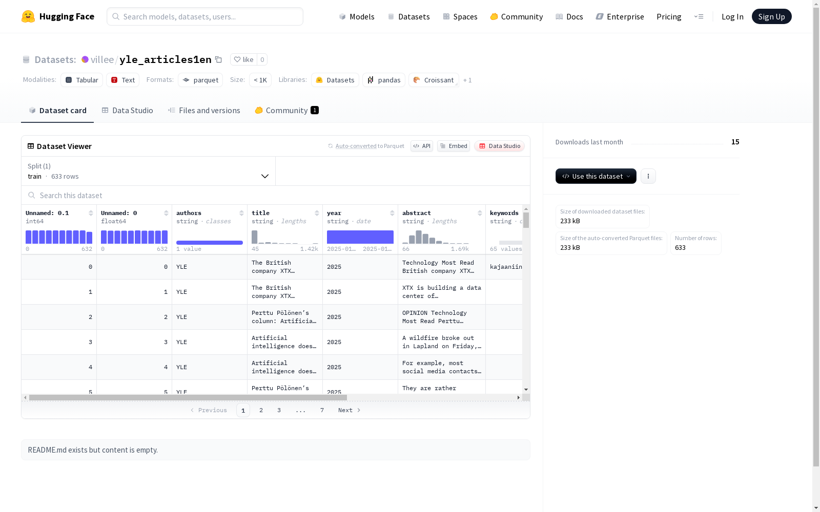Click the Next page button
Screen dimensions: 820x512
[x=350, y=410]
